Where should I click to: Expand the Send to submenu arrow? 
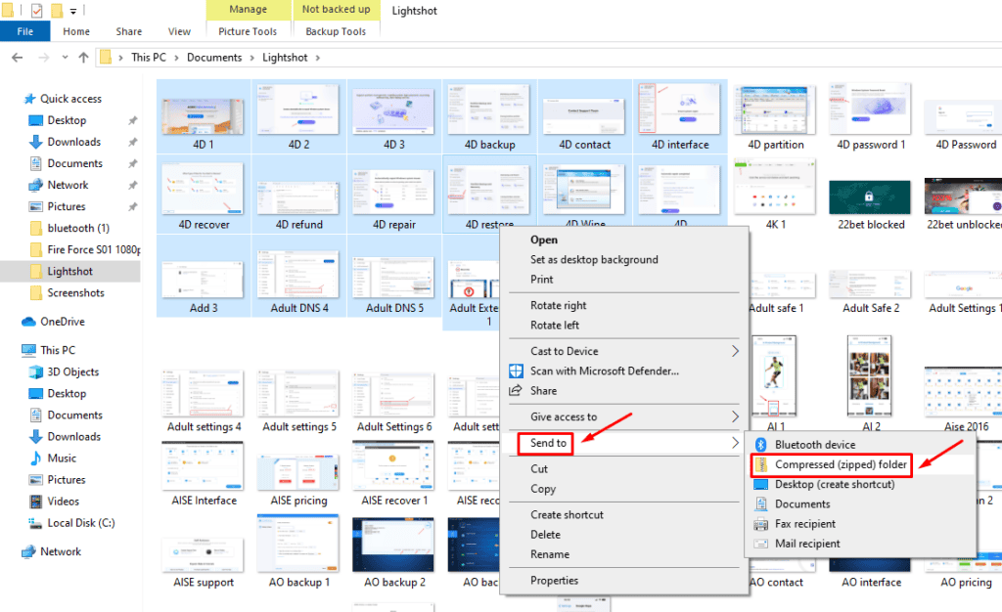(x=736, y=443)
